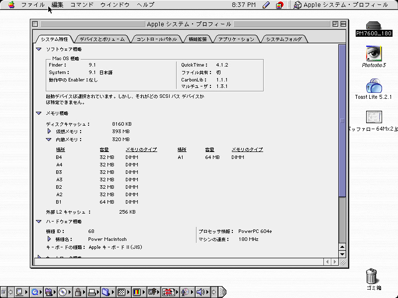The height and width of the screenshot is (298, 398).
Task: Expand the 機種名 disclosure triangle
Action: click(x=49, y=239)
